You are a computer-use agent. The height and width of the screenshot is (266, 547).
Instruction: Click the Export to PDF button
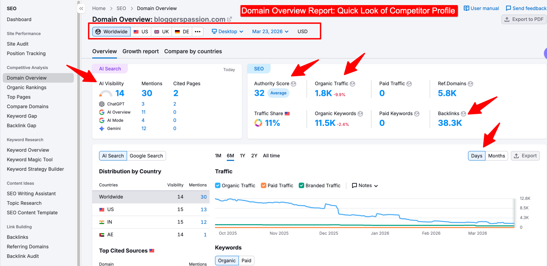(523, 19)
